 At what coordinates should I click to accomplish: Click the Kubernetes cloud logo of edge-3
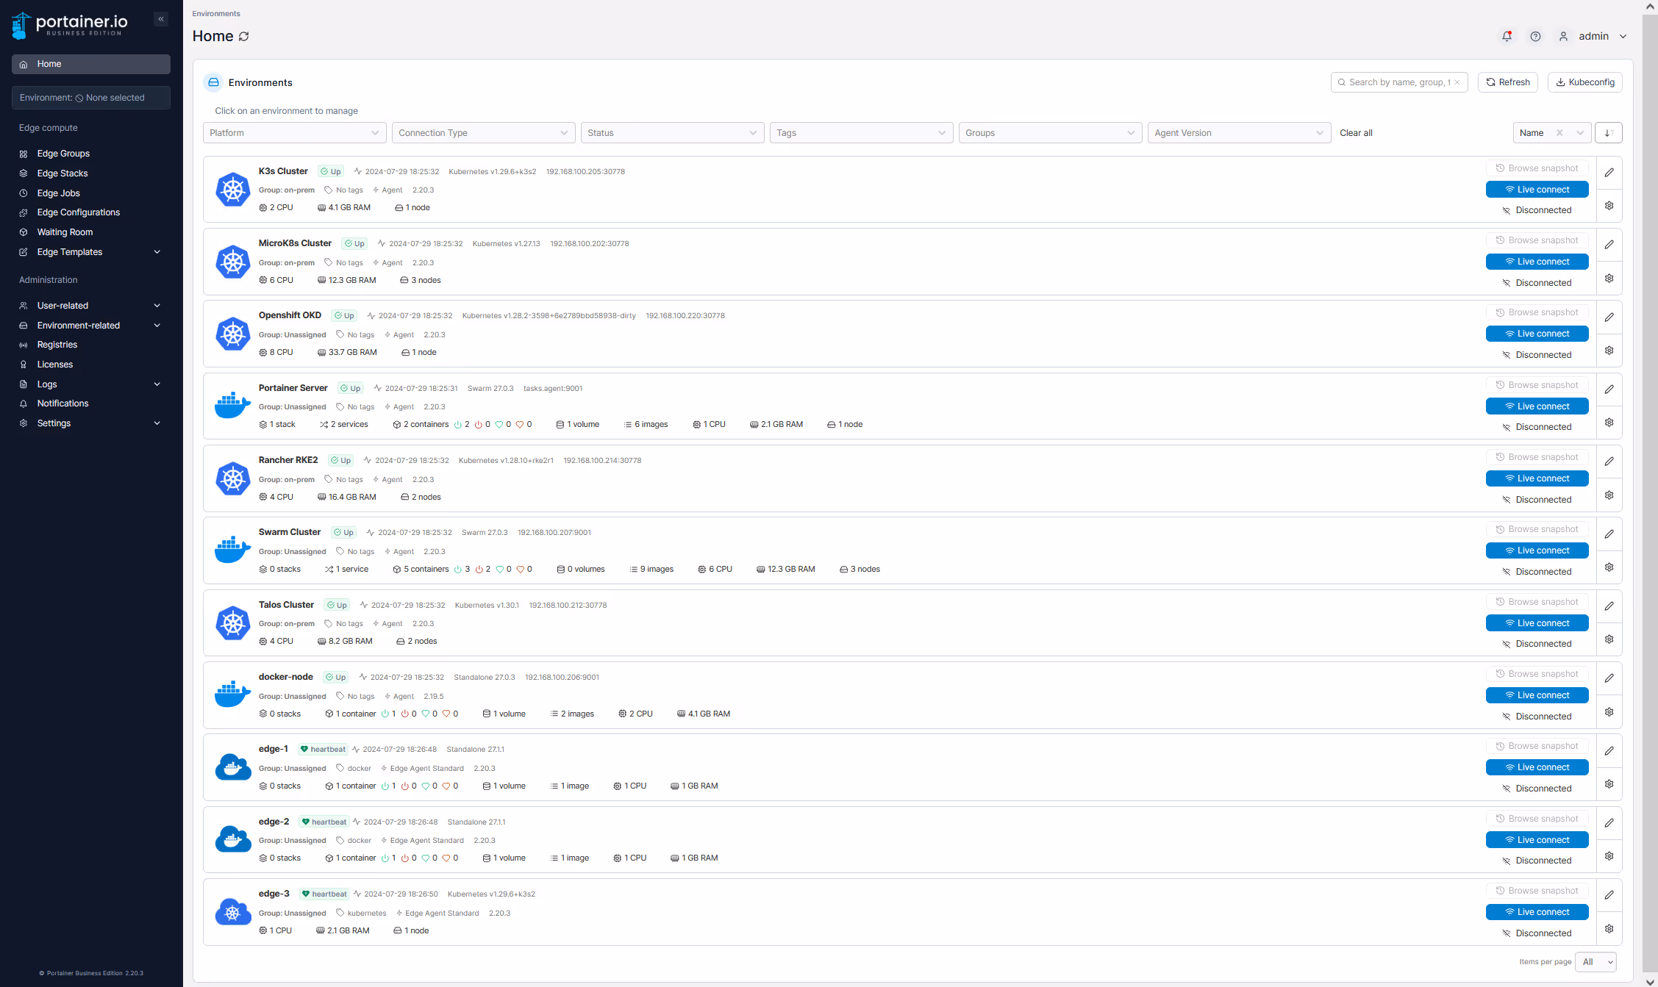click(232, 912)
